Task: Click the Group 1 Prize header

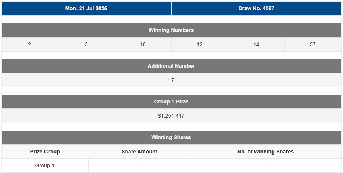Action: pyautogui.click(x=171, y=102)
